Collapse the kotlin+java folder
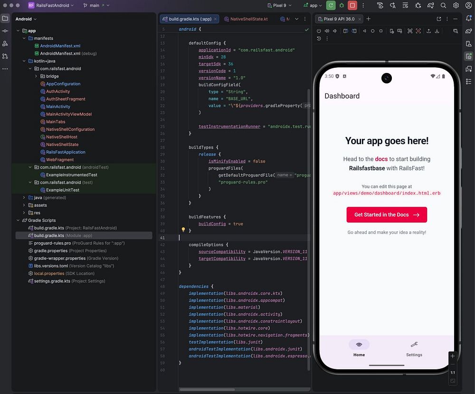 click(24, 61)
